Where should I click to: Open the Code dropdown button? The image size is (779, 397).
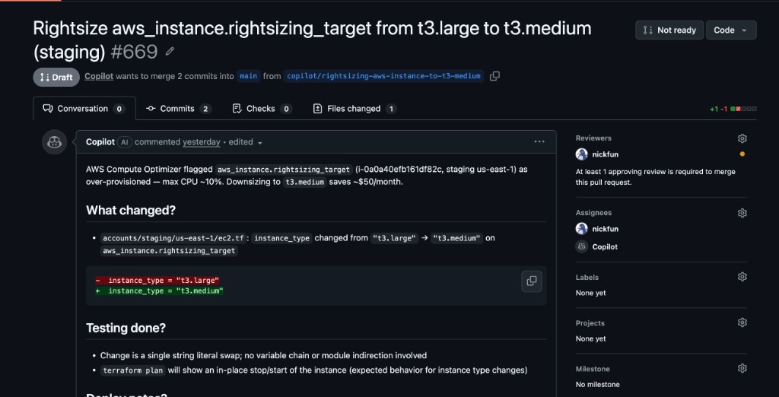731,30
